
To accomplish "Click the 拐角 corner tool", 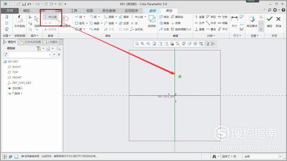I will pyautogui.click(x=176, y=23).
